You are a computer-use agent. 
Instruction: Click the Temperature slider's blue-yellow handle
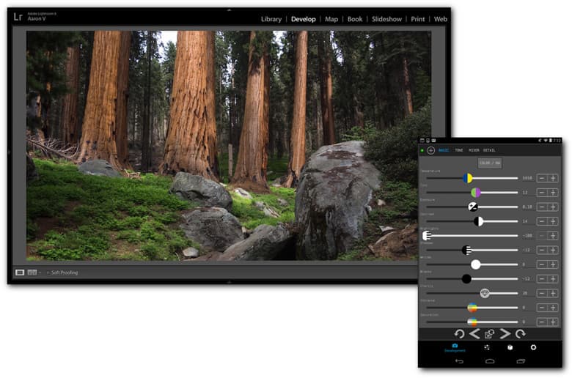coord(468,178)
